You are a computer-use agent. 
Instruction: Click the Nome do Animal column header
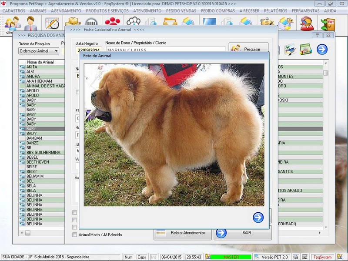[x=40, y=62]
